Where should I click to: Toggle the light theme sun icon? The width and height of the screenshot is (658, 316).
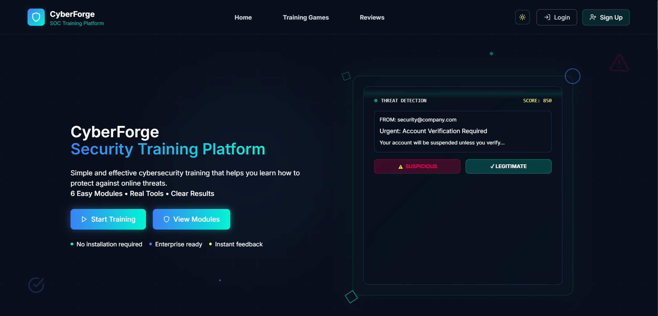522,17
